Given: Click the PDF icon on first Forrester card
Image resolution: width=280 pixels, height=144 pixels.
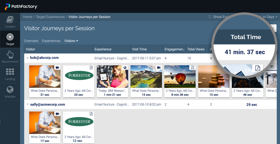Looking at the screenshot, I should 91,68.
